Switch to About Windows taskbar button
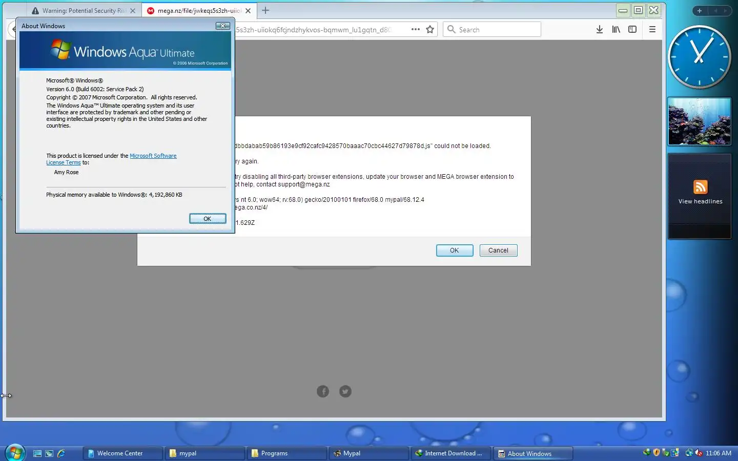The image size is (738, 461). pyautogui.click(x=533, y=453)
